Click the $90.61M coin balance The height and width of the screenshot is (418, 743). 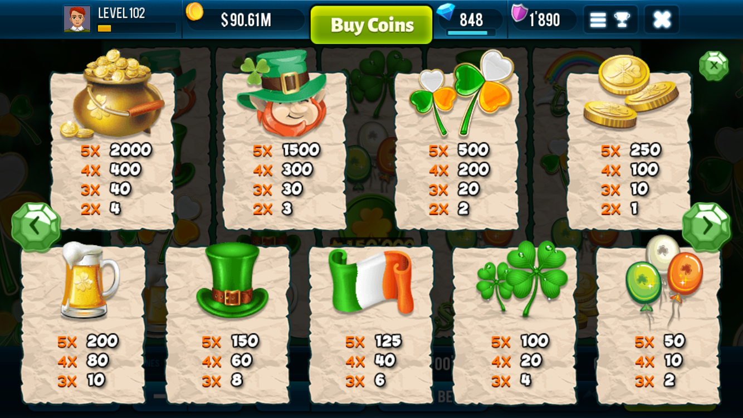(x=246, y=20)
